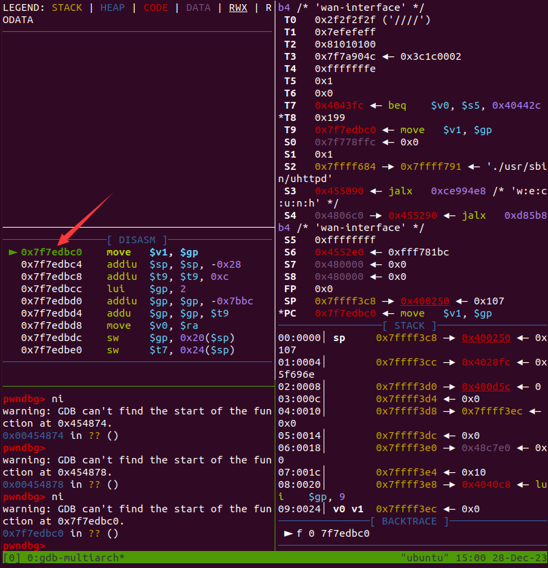Click the S7 register value 0x480000
This screenshot has height=568, width=548.
click(x=339, y=264)
